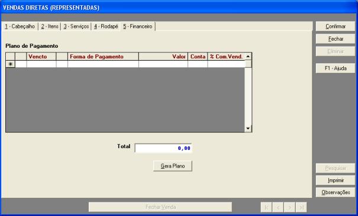The height and width of the screenshot is (216, 358).
Task: Click the Vencto column header
Action: pos(41,57)
